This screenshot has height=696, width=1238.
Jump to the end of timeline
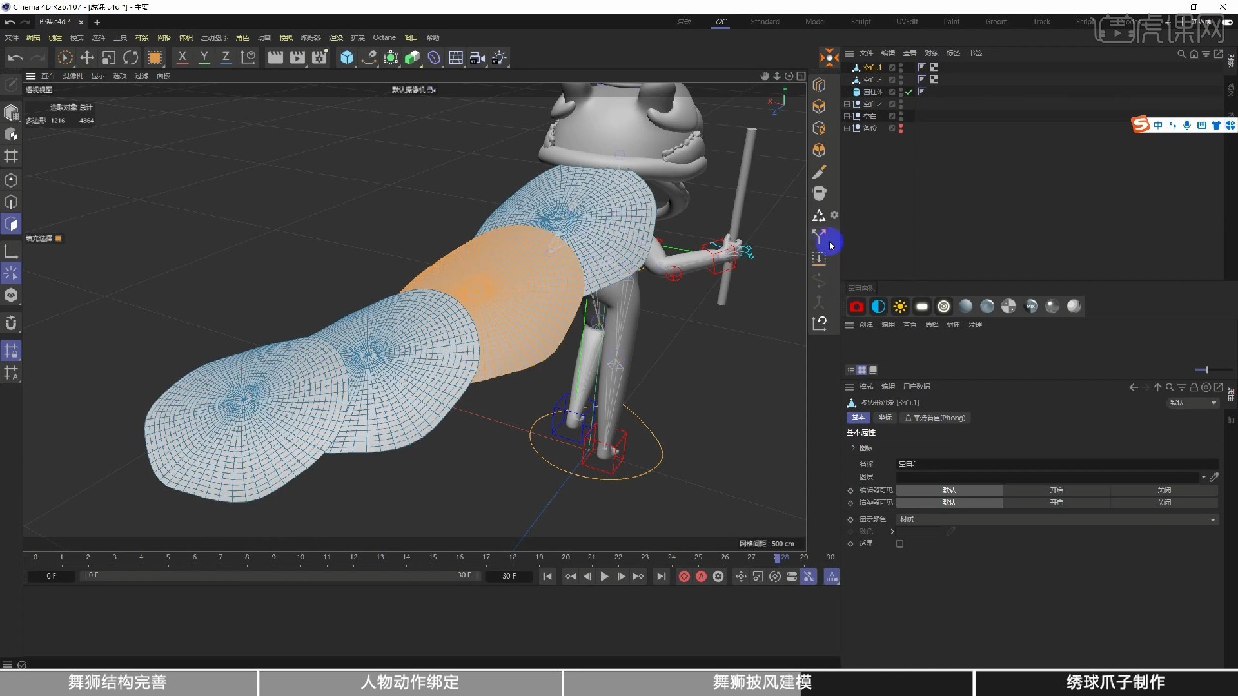pos(660,576)
